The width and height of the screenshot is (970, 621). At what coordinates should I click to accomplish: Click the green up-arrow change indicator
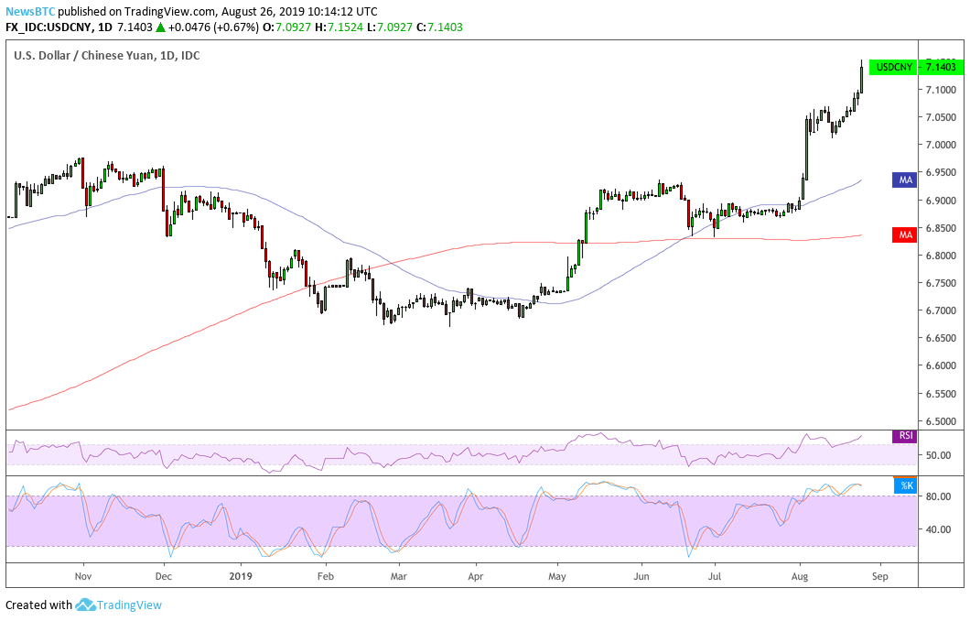click(160, 27)
